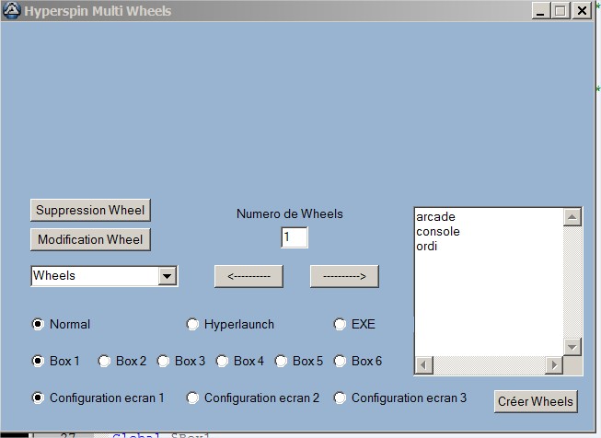601x438 pixels.
Task: Click the list's scroll up arrow
Action: click(572, 217)
